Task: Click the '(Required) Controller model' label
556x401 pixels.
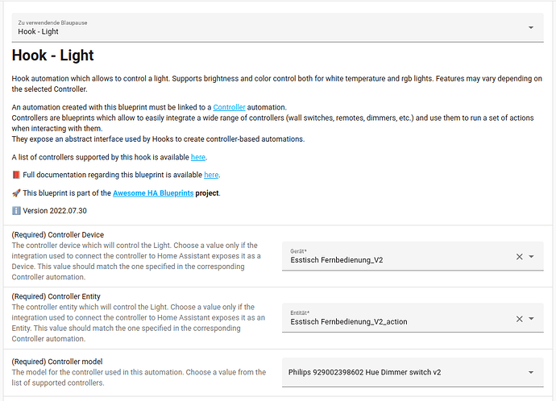Action: pyautogui.click(x=62, y=360)
